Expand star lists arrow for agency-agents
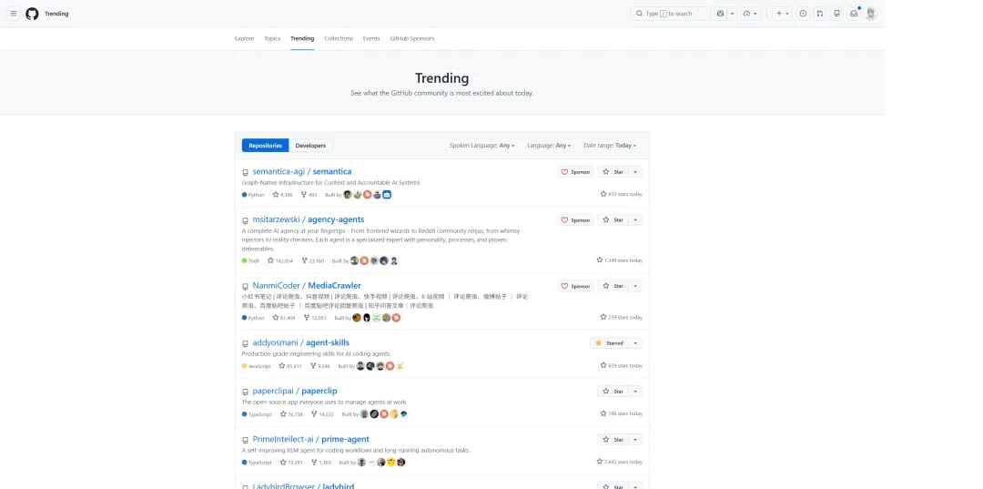This screenshot has height=489, width=983. 635,220
